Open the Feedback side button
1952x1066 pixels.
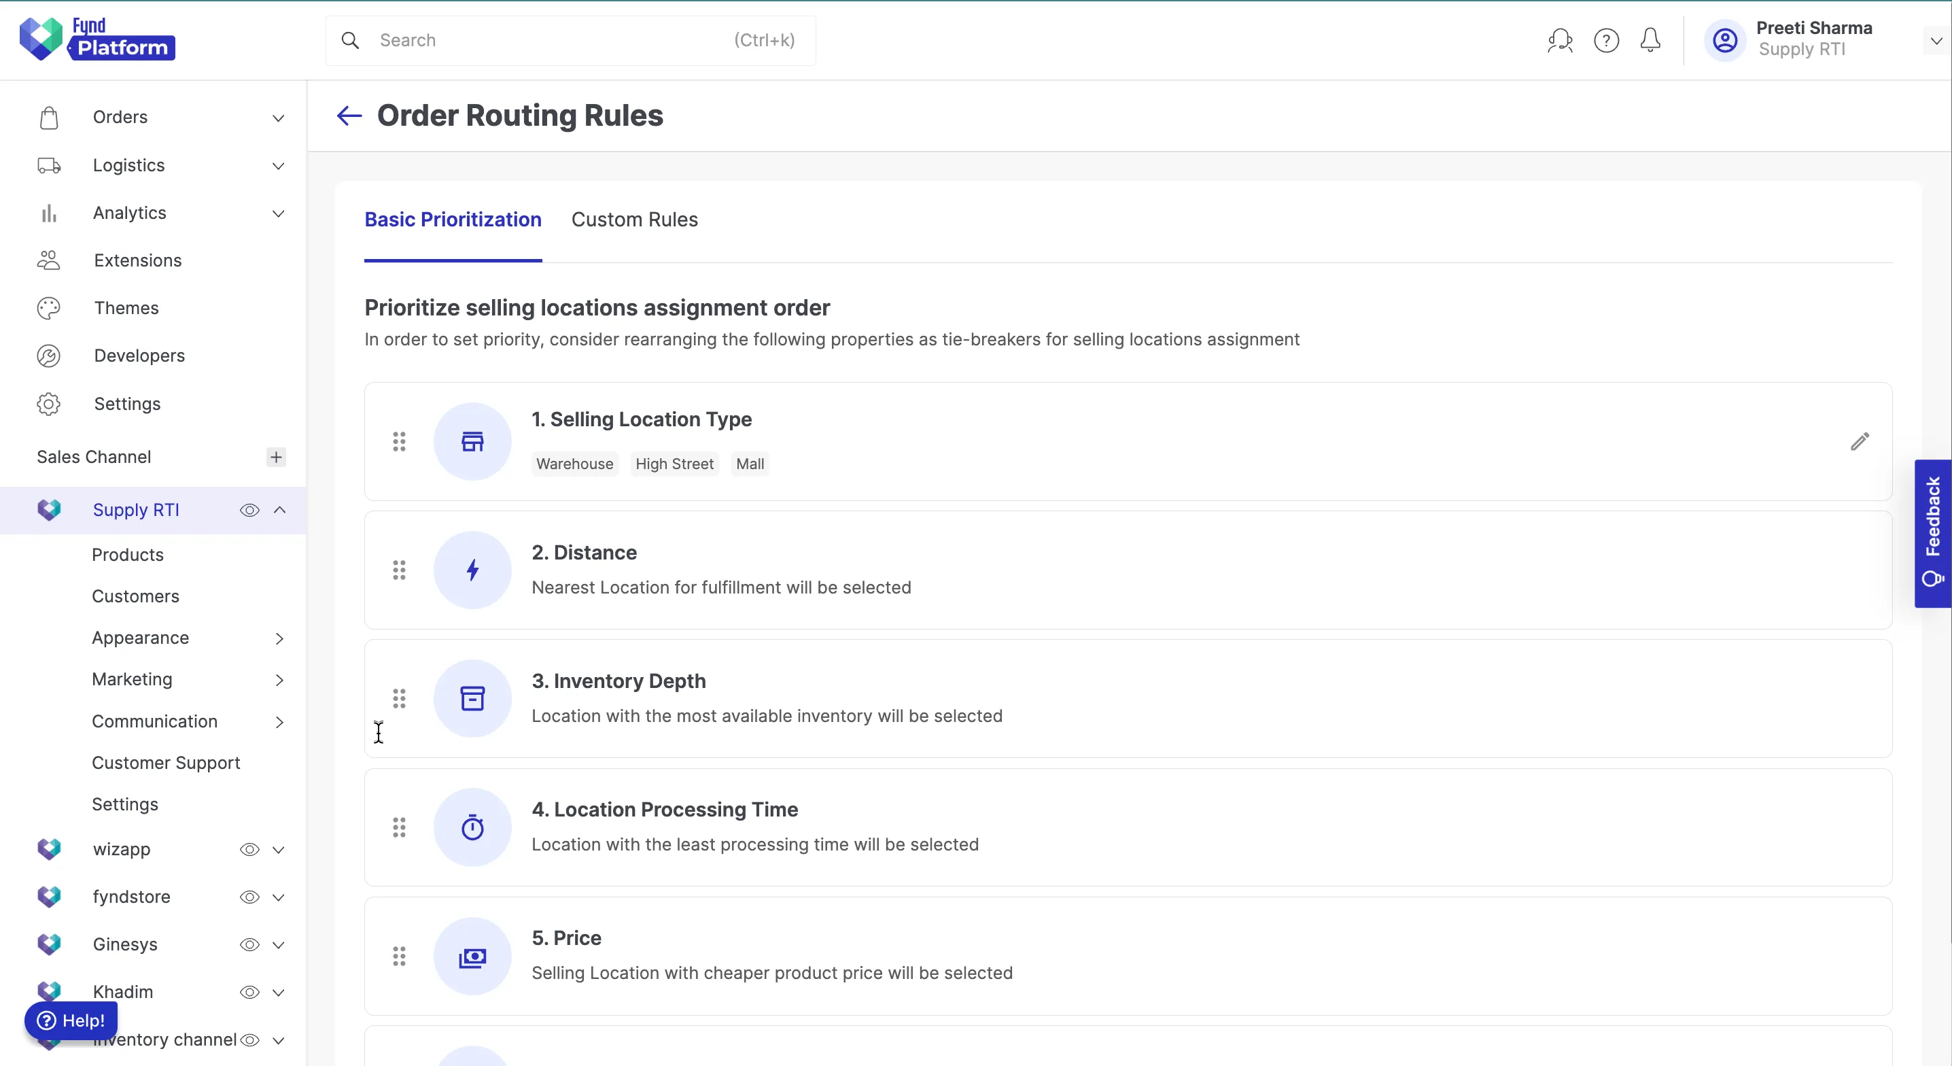pos(1932,533)
